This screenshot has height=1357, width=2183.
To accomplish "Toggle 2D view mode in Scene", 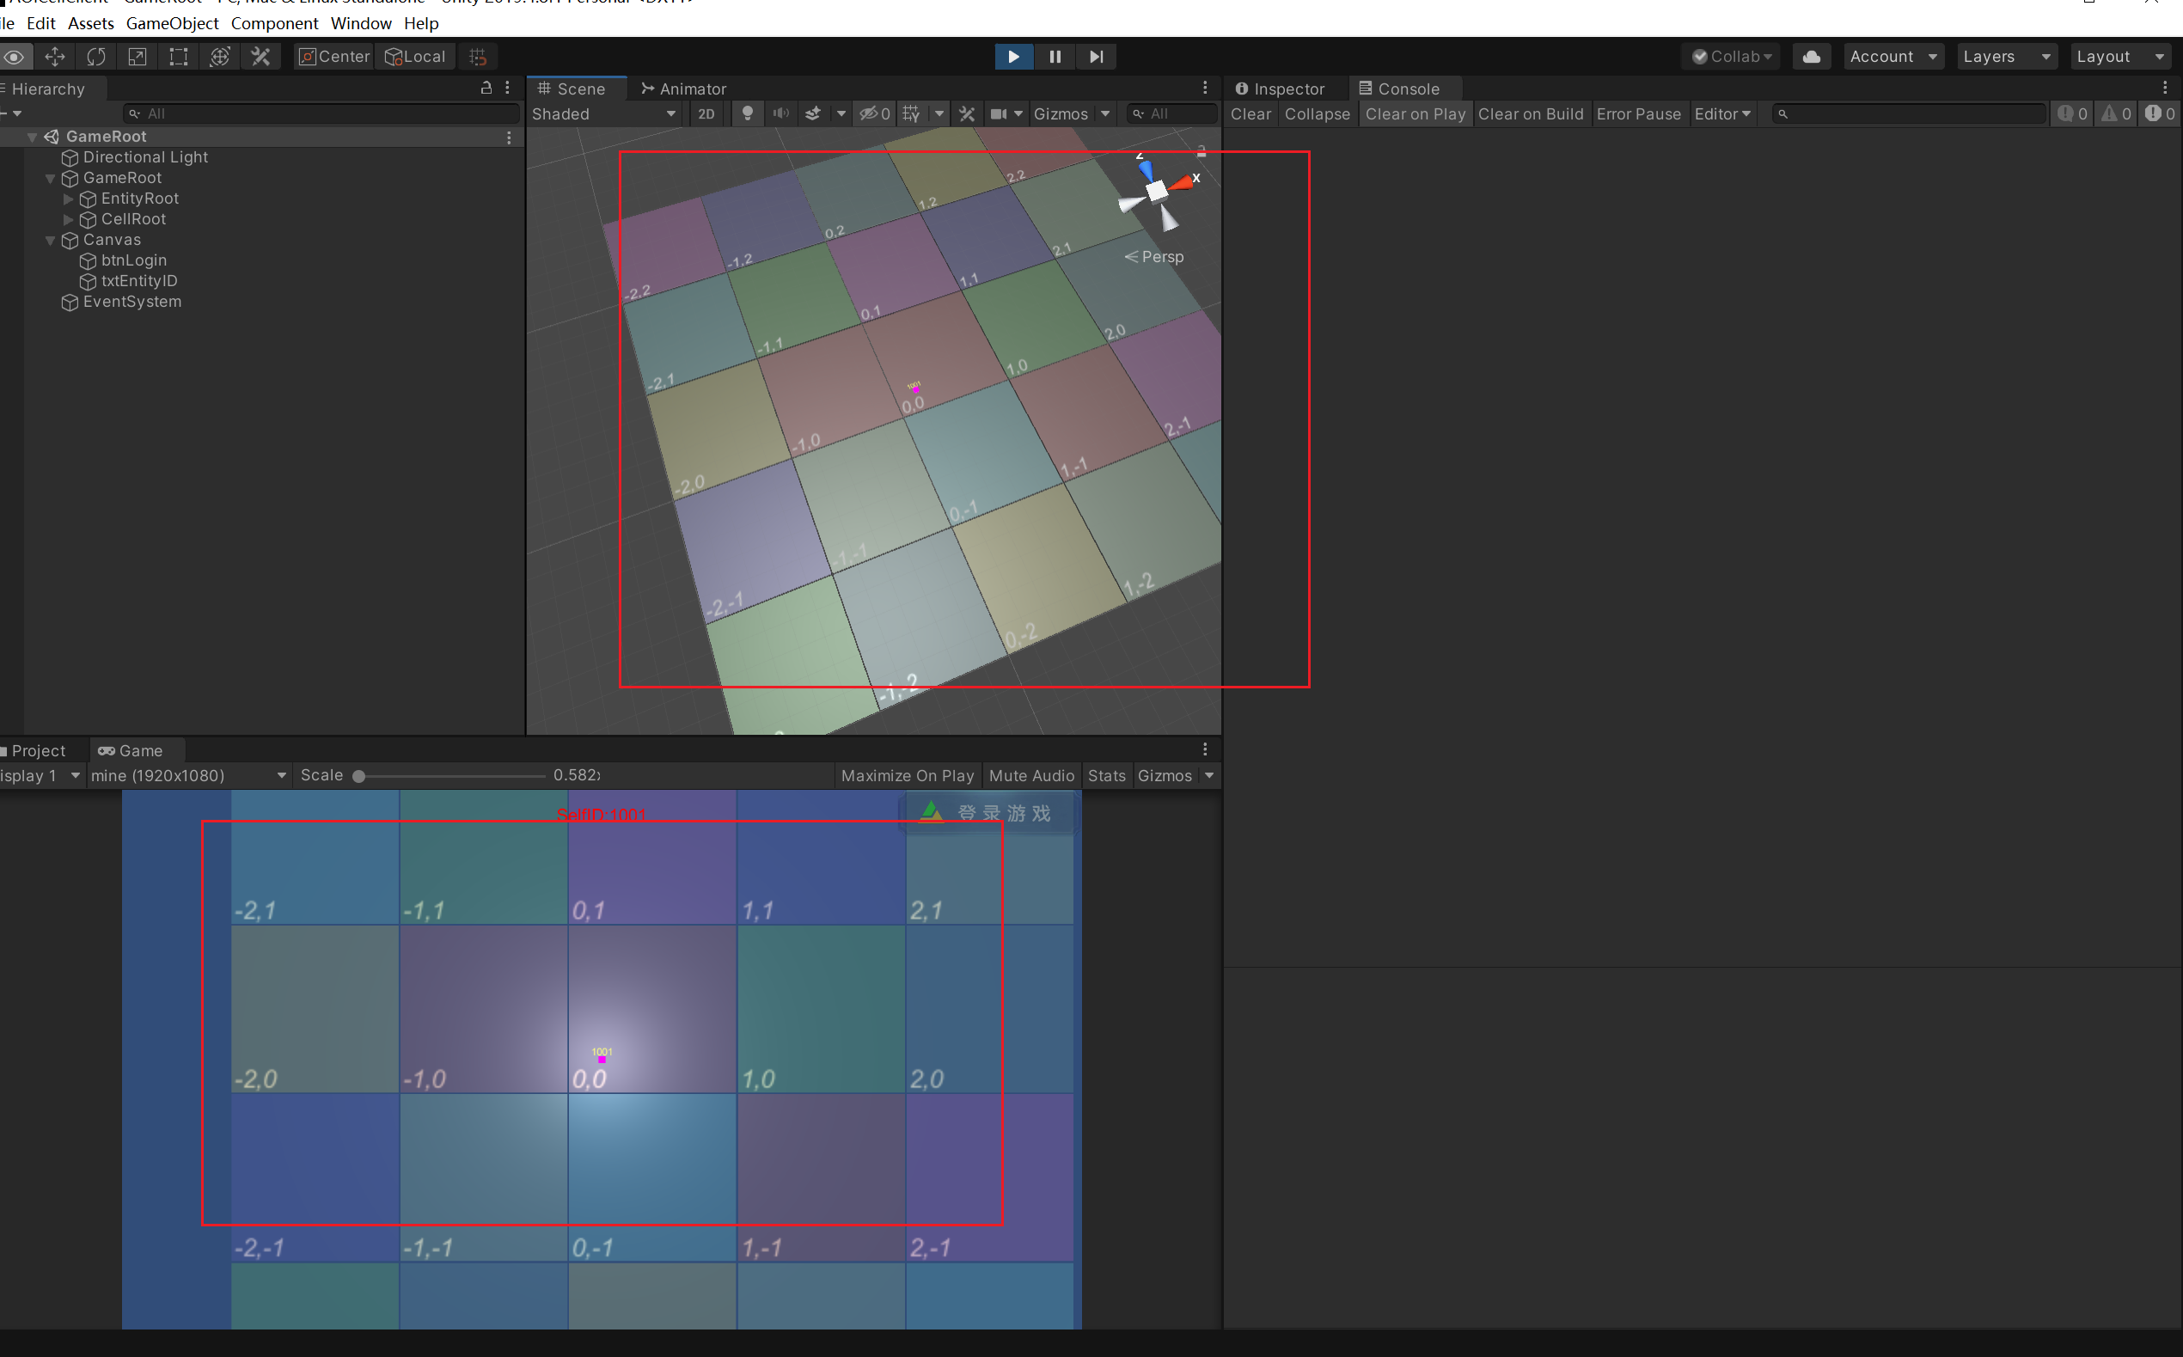I will [706, 114].
